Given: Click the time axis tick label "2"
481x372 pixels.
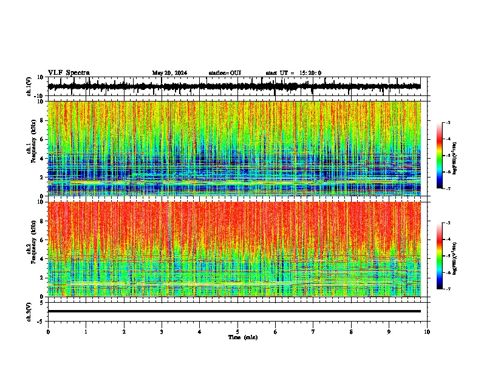Looking at the screenshot, I should click(x=124, y=332).
